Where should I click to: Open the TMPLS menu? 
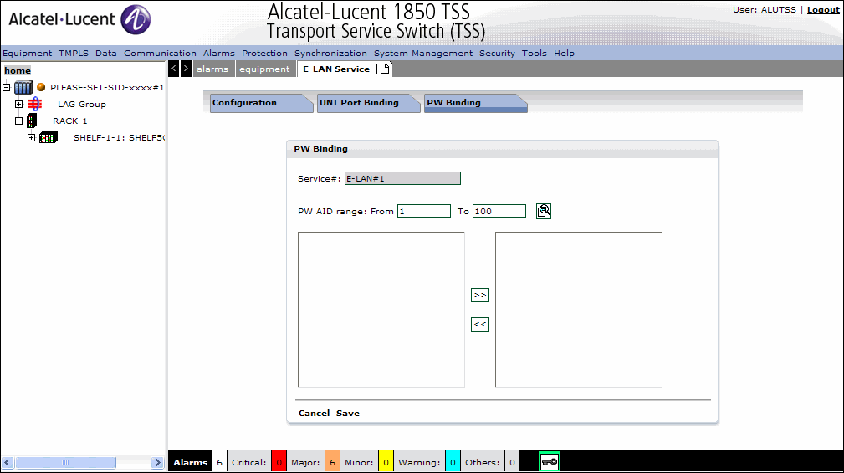(x=74, y=53)
